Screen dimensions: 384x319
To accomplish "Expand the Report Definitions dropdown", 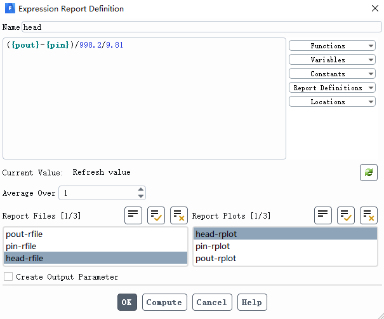I will (332, 88).
